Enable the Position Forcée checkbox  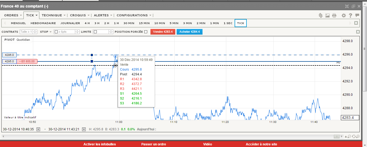pos(146,32)
